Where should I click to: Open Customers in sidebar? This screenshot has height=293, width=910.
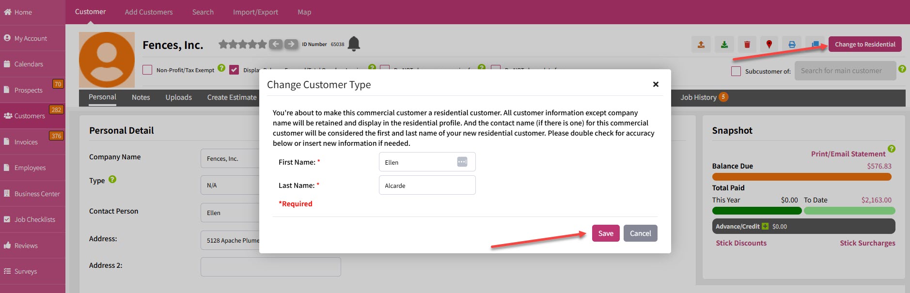tap(32, 116)
